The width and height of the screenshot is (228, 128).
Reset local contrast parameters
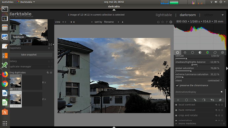219,105
